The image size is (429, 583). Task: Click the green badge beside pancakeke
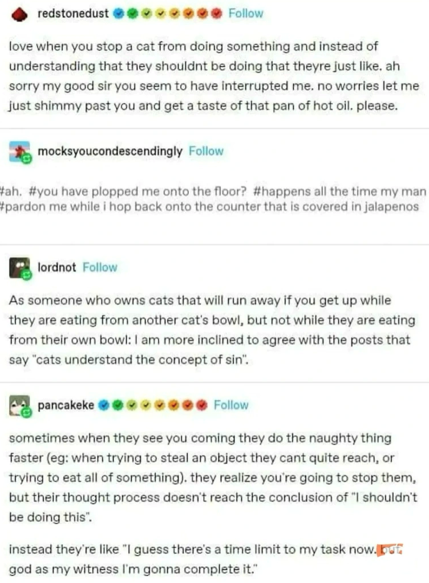[x=118, y=405]
